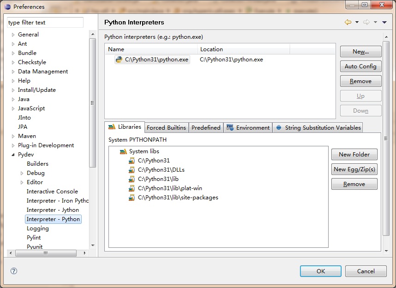Select Interpreter - Iron Python in tree

tap(58, 201)
